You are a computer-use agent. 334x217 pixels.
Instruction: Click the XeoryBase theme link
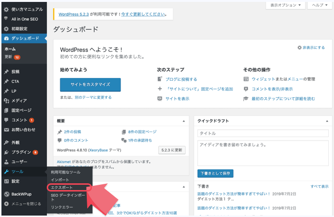(x=98, y=150)
